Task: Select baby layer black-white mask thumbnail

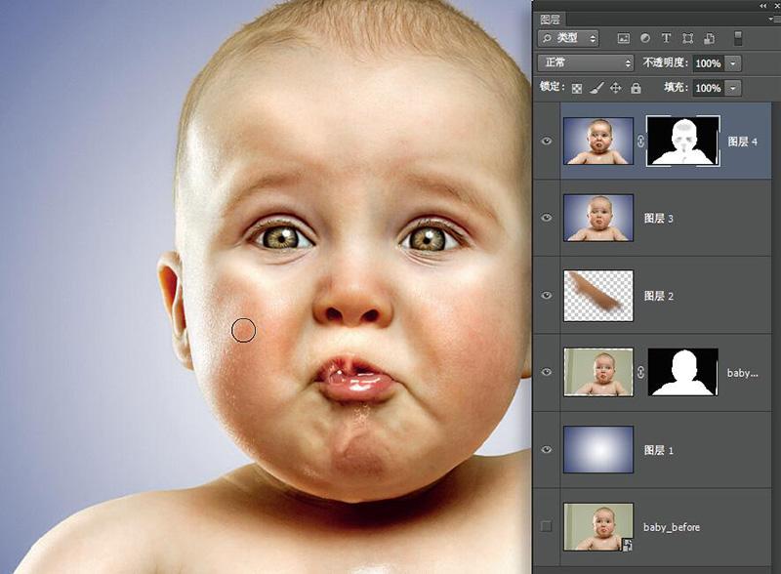Action: point(682,372)
